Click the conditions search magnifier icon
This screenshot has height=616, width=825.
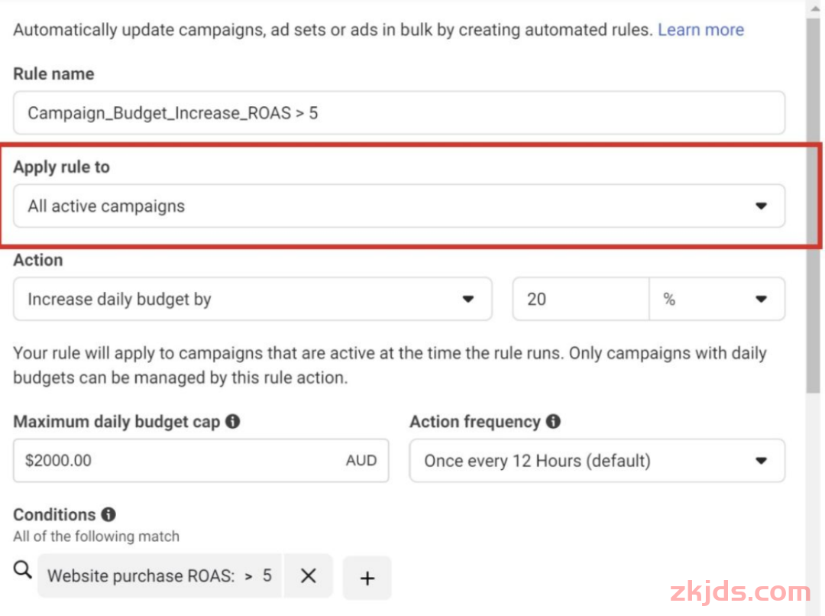(24, 569)
